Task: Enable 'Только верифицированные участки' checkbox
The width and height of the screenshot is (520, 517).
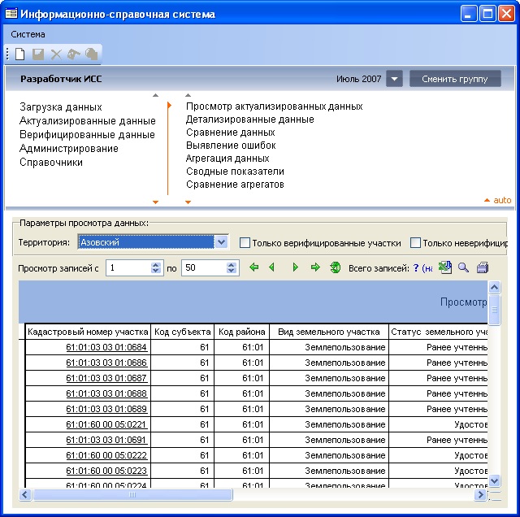Action: click(x=245, y=242)
